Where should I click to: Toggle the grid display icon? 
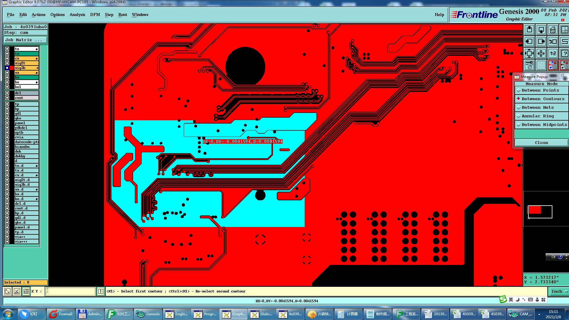[541, 65]
